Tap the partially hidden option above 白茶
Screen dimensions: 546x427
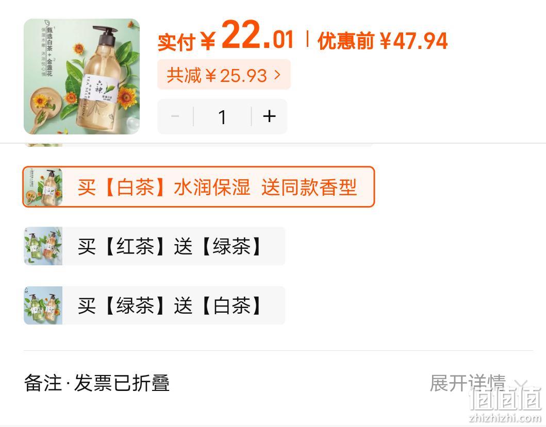point(198,144)
